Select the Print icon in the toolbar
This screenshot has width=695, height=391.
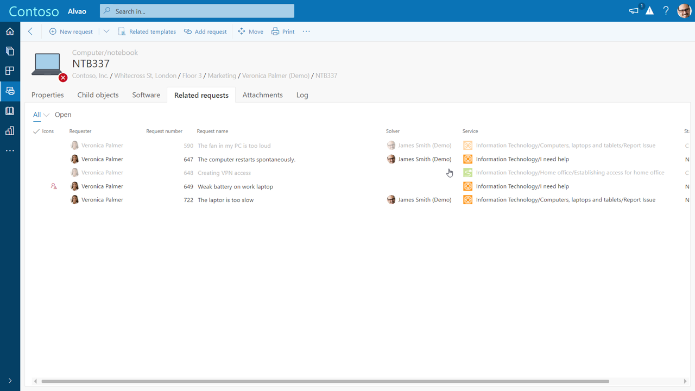coord(282,31)
